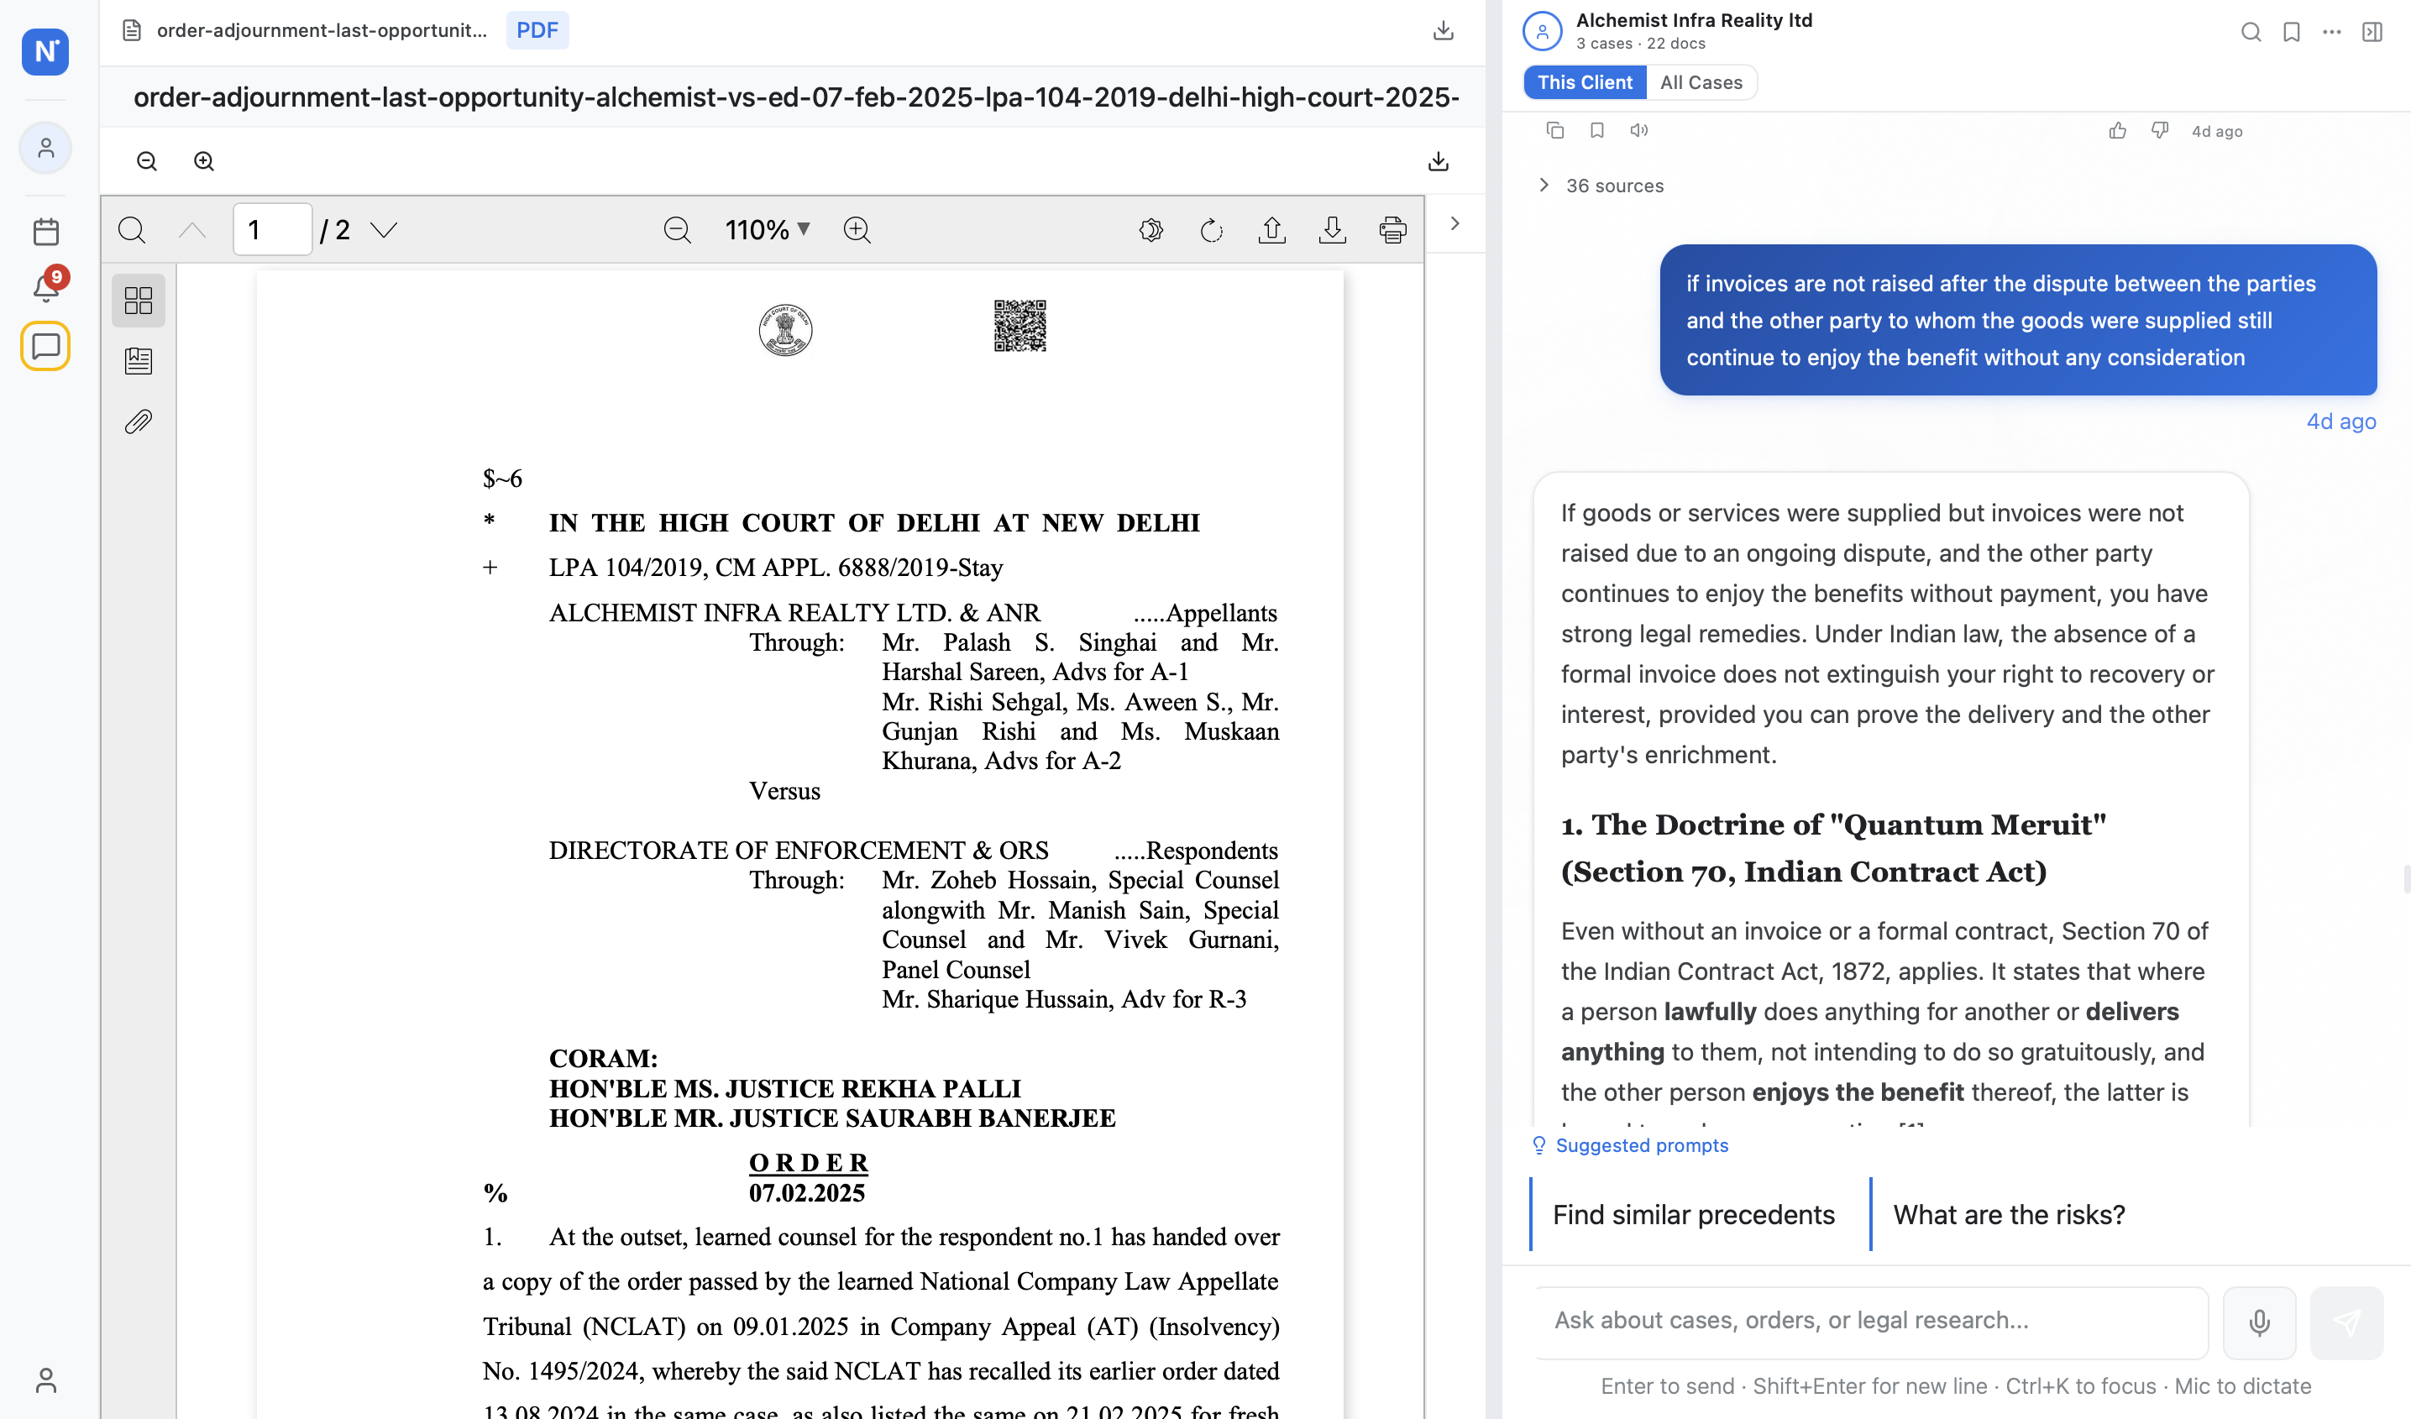Image resolution: width=2411 pixels, height=1419 pixels.
Task: Toggle theme mode in PDF toolbar
Action: click(x=1151, y=229)
